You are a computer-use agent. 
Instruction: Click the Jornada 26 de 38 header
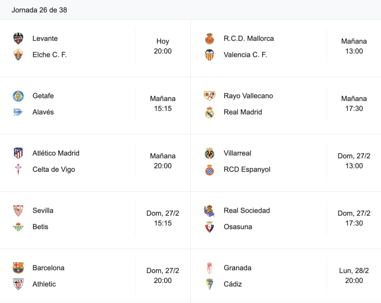[39, 10]
